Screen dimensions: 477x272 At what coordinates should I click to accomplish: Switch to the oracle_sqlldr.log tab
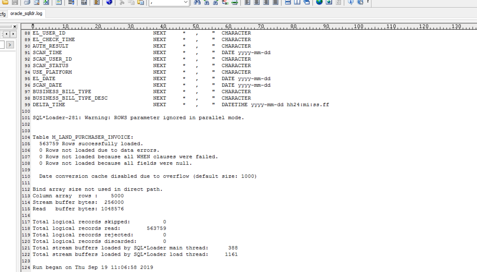click(x=26, y=14)
